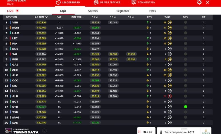Switch to the Tyres tab
Viewport: 221px width, 134px height.
[x=152, y=11]
